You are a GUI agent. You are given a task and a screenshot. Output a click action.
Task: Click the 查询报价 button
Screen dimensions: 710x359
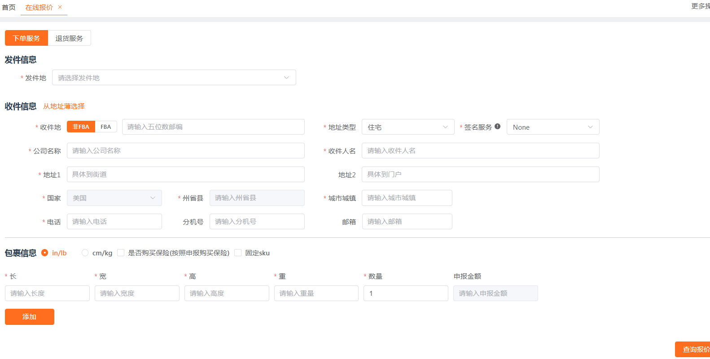click(694, 349)
